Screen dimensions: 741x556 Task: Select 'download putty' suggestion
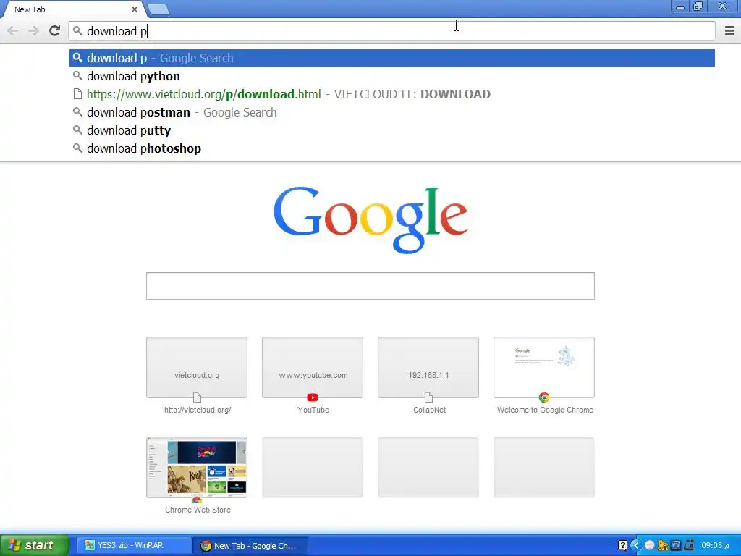pyautogui.click(x=391, y=130)
